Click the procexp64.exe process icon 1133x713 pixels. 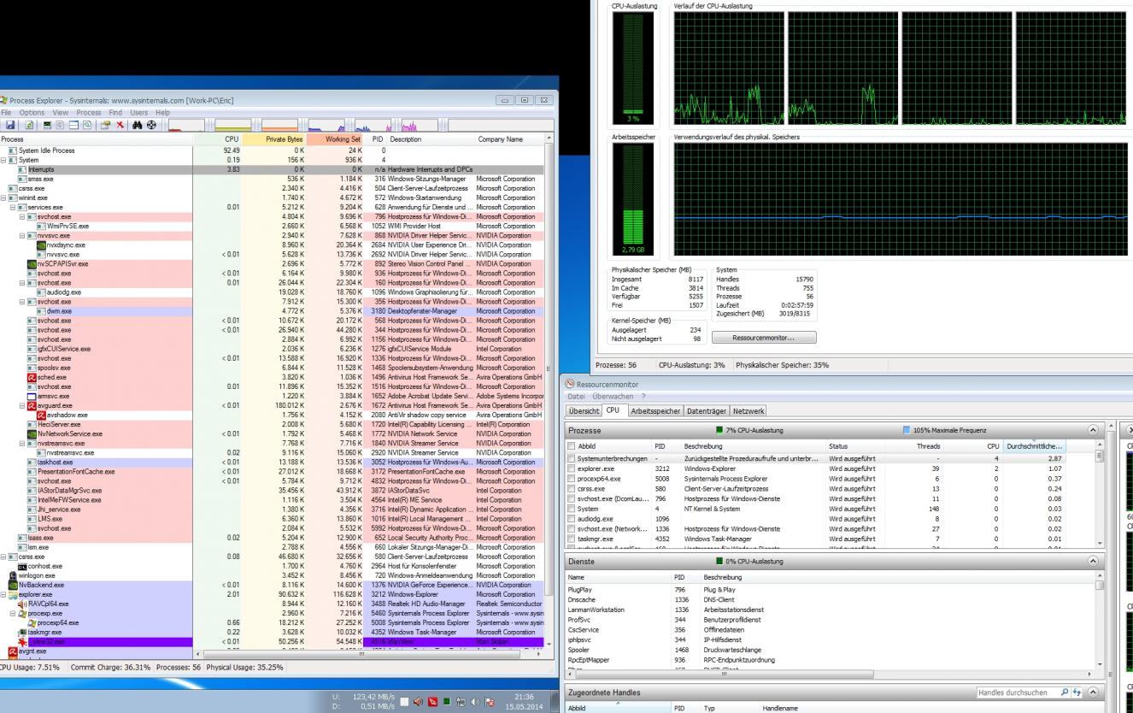click(x=32, y=623)
